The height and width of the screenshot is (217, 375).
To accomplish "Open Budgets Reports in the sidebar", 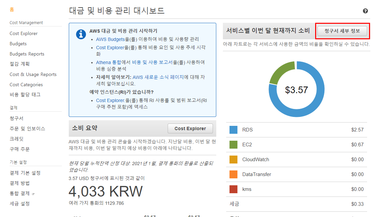I will (27, 54).
